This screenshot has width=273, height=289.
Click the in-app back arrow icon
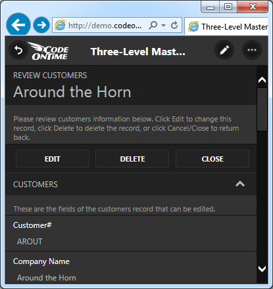[x=18, y=50]
